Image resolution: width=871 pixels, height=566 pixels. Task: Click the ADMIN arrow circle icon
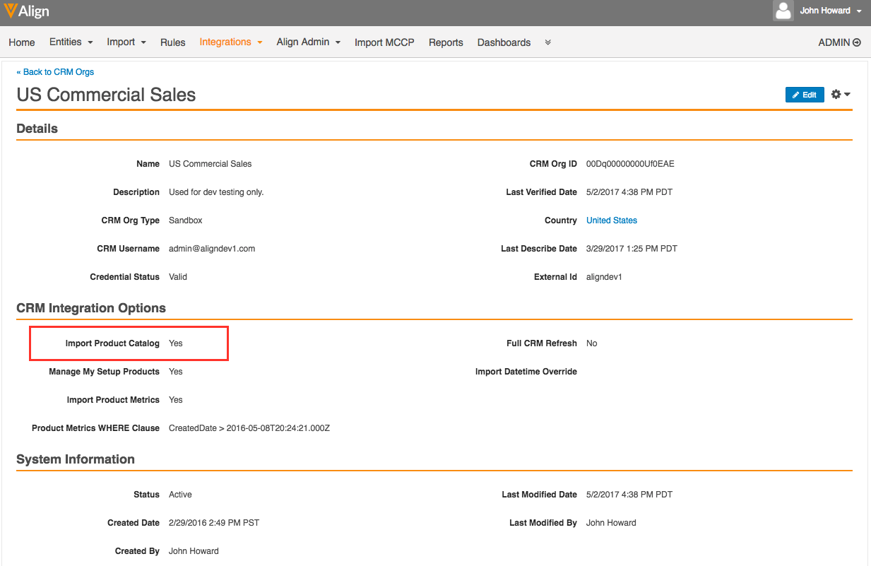tap(857, 42)
